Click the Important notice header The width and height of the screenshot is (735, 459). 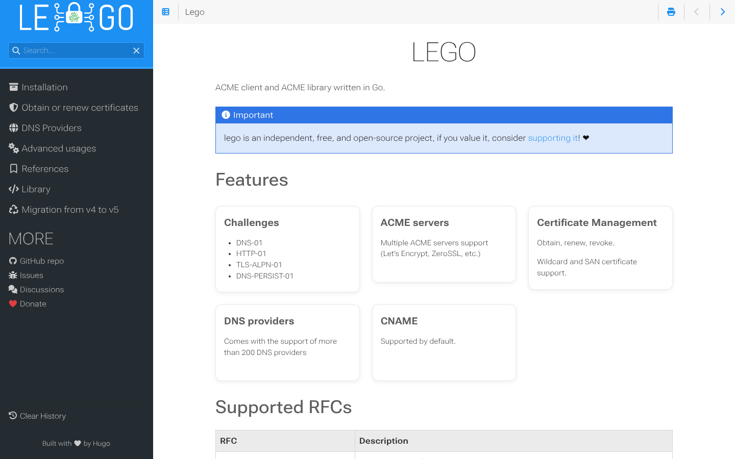(444, 115)
